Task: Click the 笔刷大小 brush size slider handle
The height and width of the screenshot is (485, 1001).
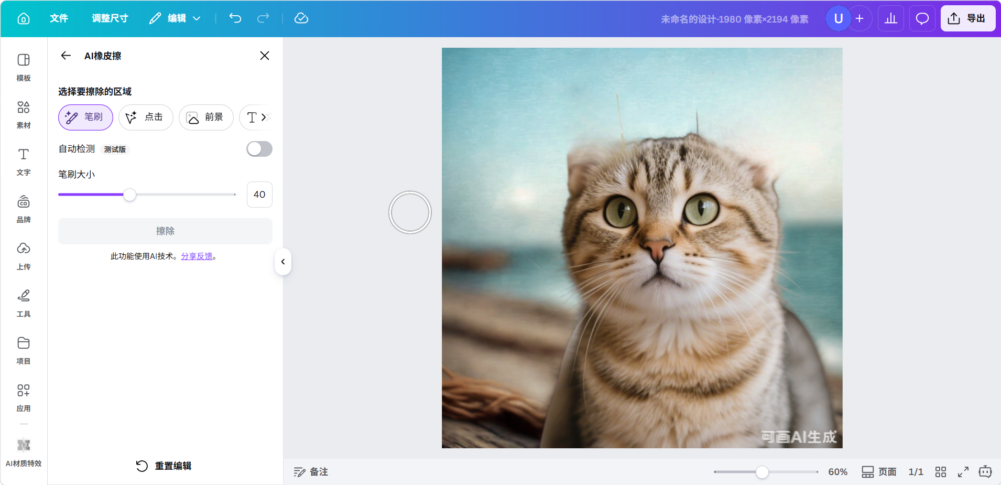Action: pos(129,195)
